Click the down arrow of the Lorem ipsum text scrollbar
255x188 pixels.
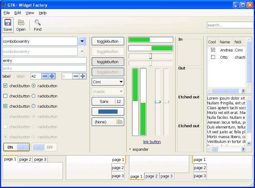[249, 143]
